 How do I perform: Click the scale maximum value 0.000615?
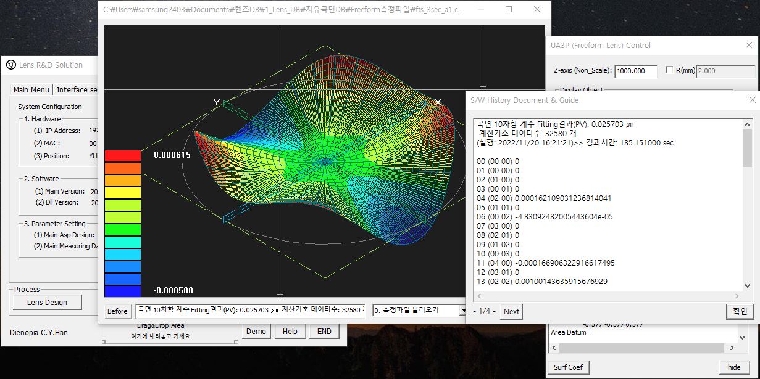pyautogui.click(x=172, y=155)
